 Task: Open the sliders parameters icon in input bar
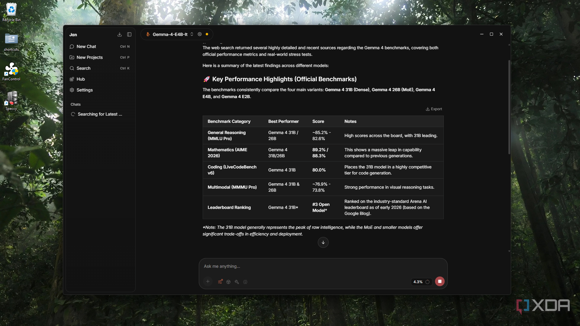coord(220,282)
